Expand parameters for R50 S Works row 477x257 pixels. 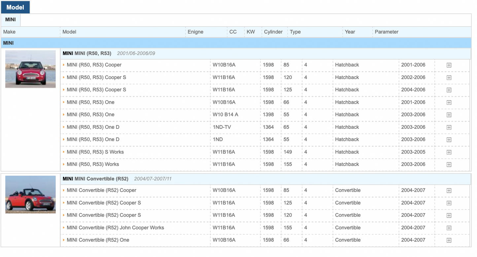tap(449, 152)
